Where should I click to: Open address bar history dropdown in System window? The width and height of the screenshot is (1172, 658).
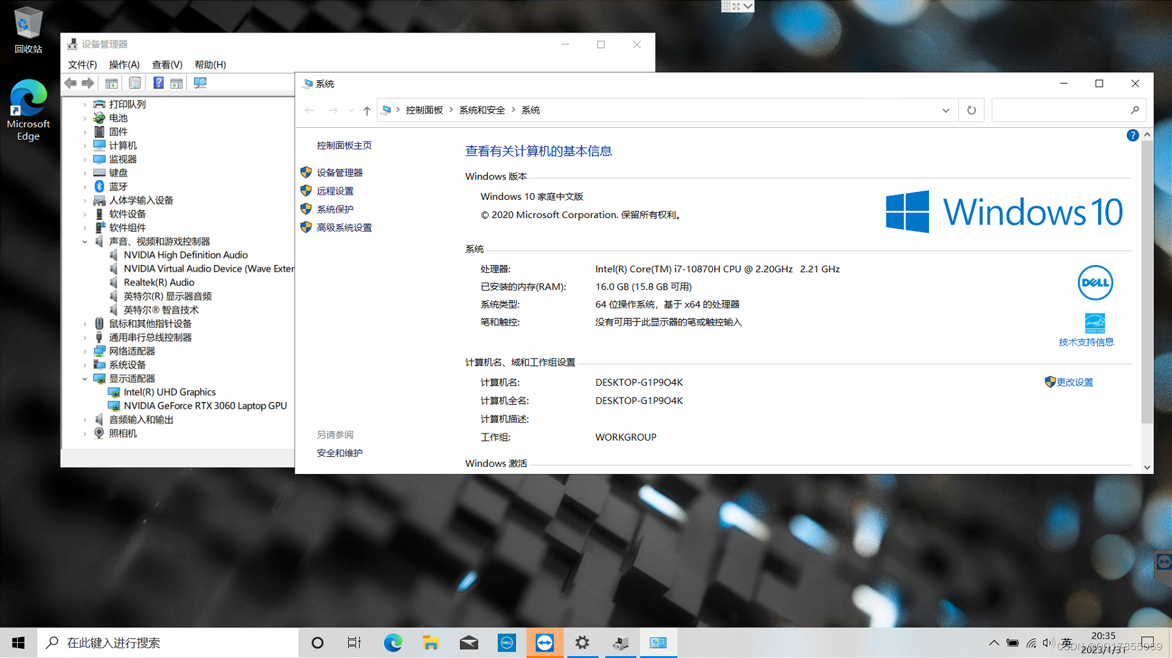[945, 110]
